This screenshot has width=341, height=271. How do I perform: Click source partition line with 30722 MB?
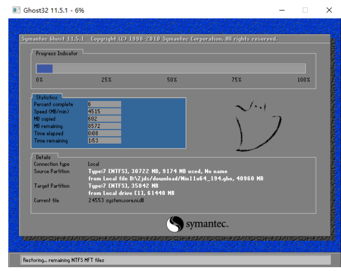click(x=158, y=171)
